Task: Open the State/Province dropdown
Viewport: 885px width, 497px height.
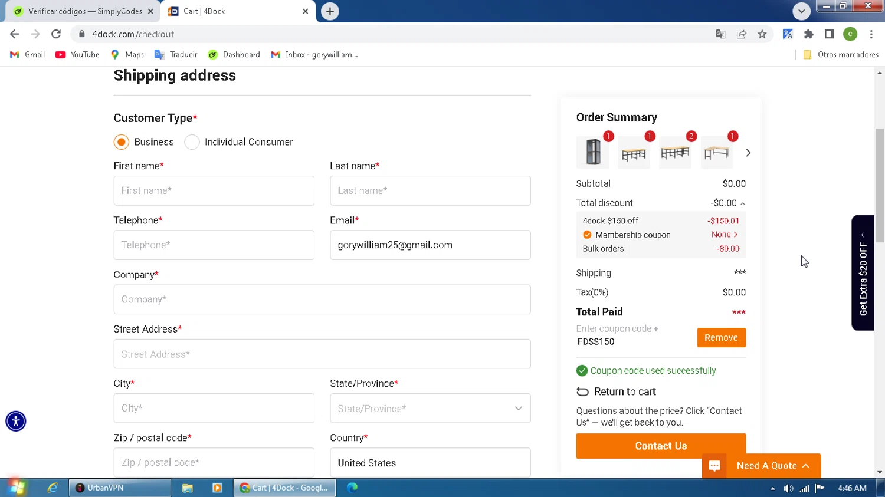Action: [430, 408]
